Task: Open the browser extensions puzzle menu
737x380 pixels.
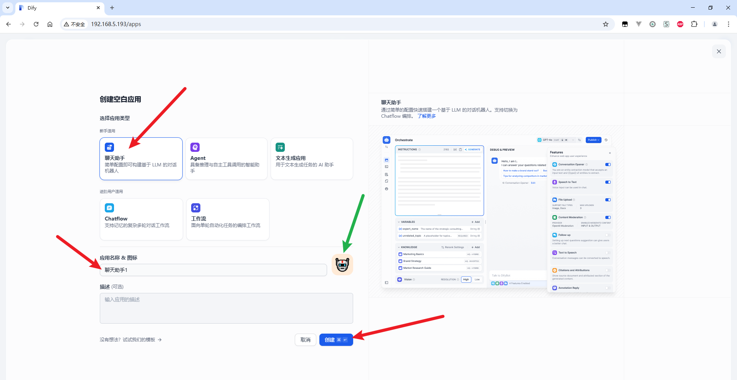Action: click(x=694, y=24)
